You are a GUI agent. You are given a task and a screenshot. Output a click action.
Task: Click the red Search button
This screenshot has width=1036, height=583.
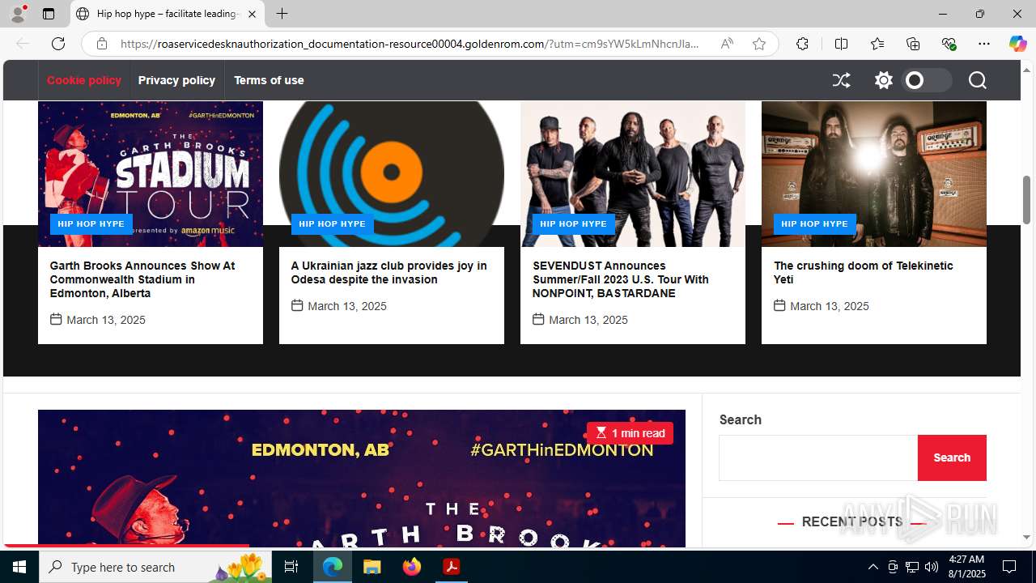click(952, 458)
